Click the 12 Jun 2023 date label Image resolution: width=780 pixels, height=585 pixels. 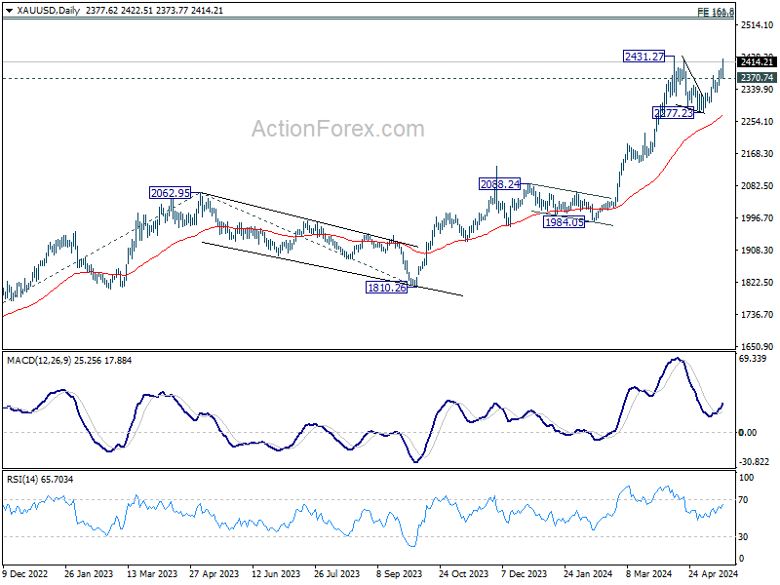point(276,573)
